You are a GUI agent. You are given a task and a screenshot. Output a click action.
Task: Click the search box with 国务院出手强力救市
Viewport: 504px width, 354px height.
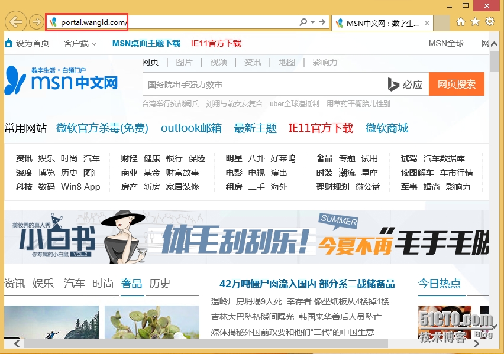point(264,84)
